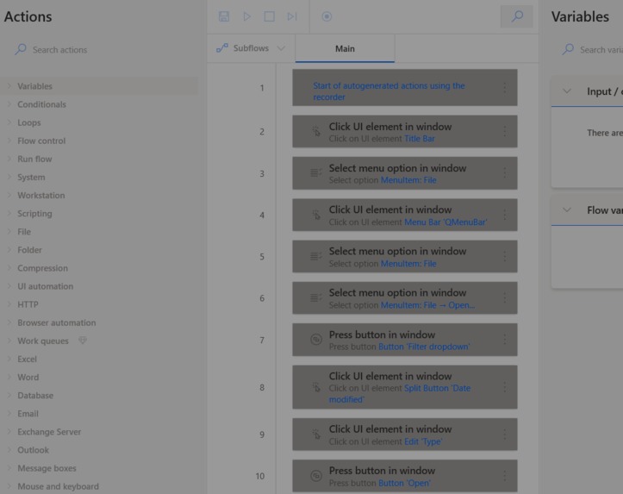This screenshot has width=623, height=494.
Task: Open the MenuItem: File link in action 3
Action: (408, 180)
